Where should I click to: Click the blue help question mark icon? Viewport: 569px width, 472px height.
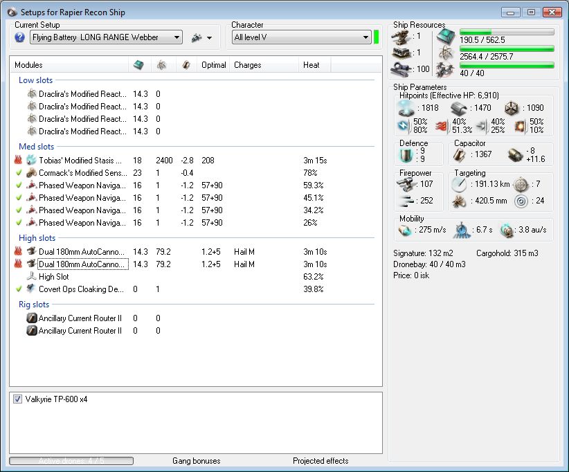pos(19,37)
